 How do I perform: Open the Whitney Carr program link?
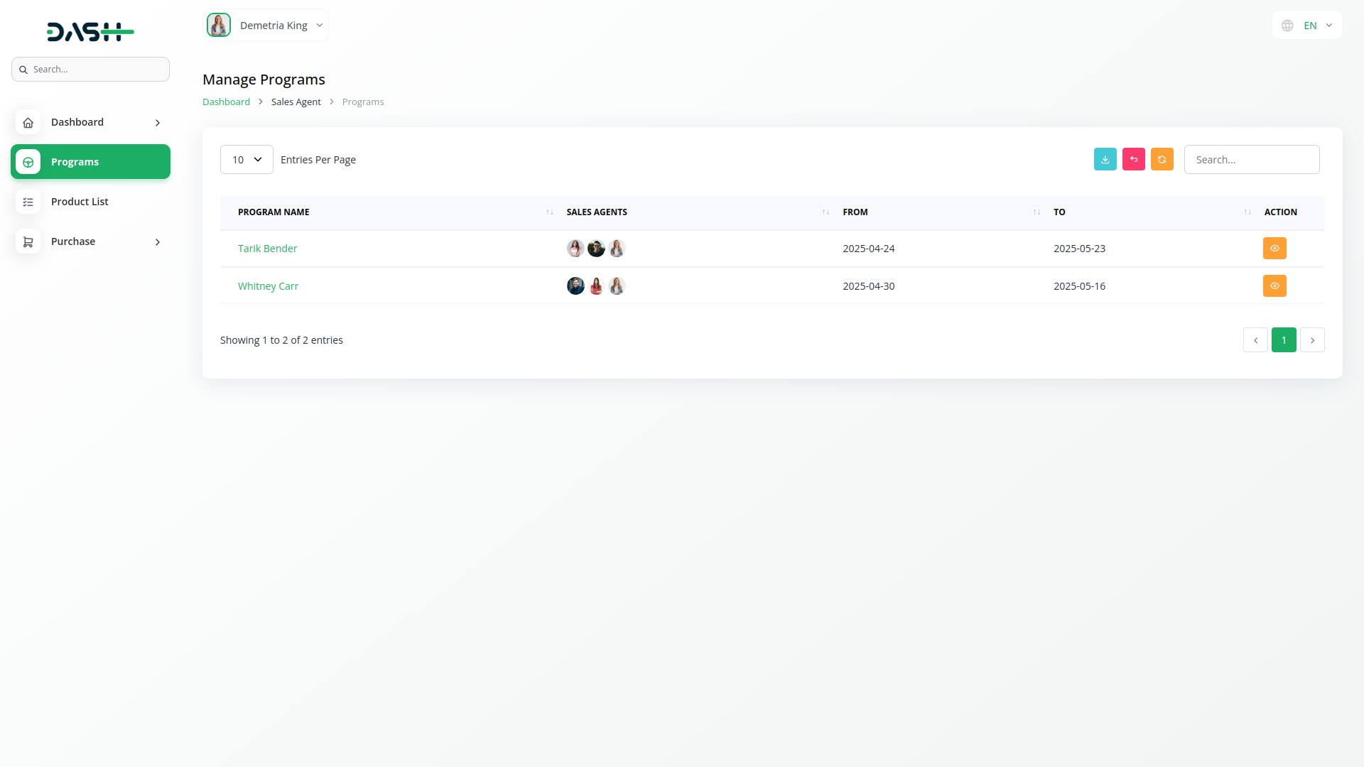tap(268, 286)
